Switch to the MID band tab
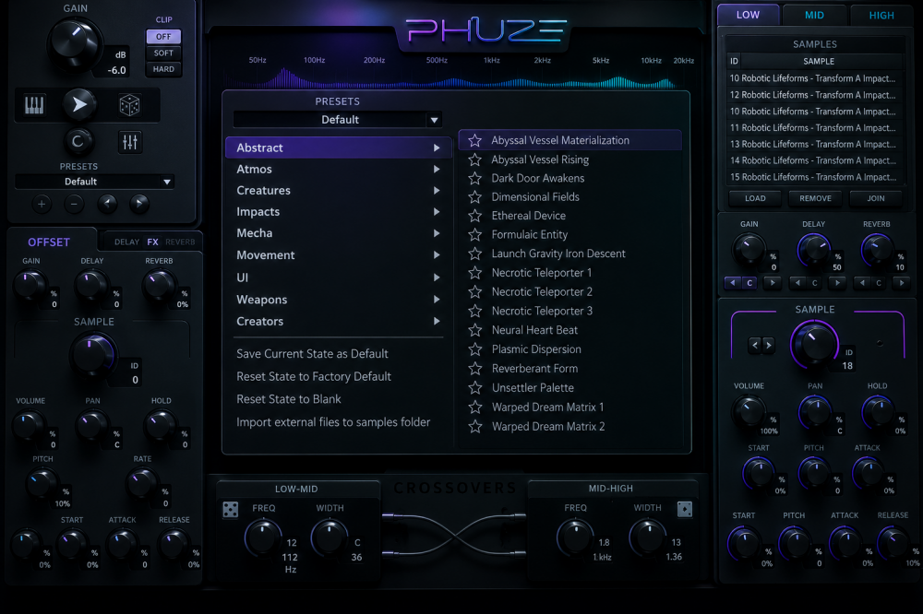 click(x=814, y=16)
